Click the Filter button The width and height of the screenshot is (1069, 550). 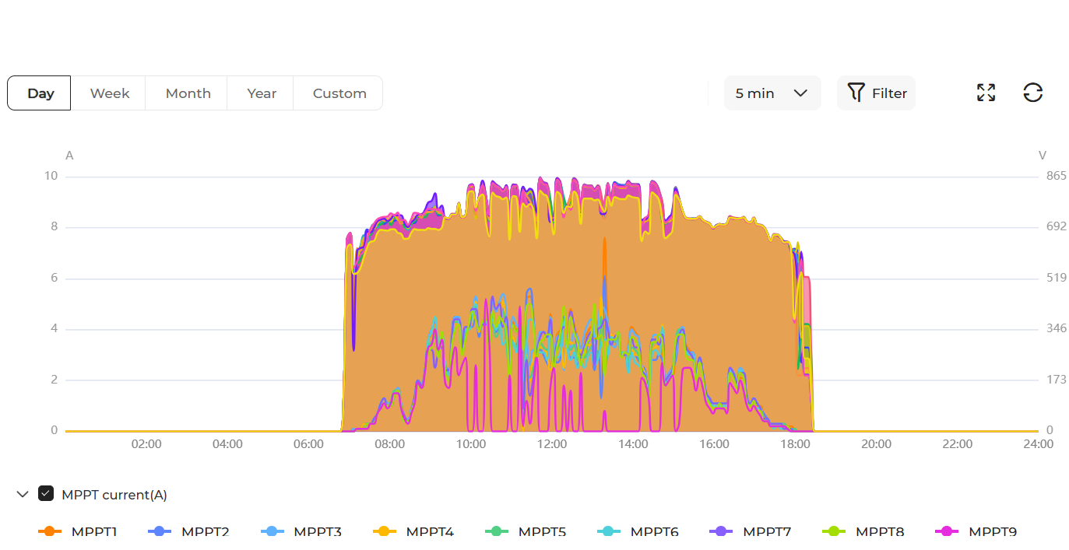click(876, 93)
